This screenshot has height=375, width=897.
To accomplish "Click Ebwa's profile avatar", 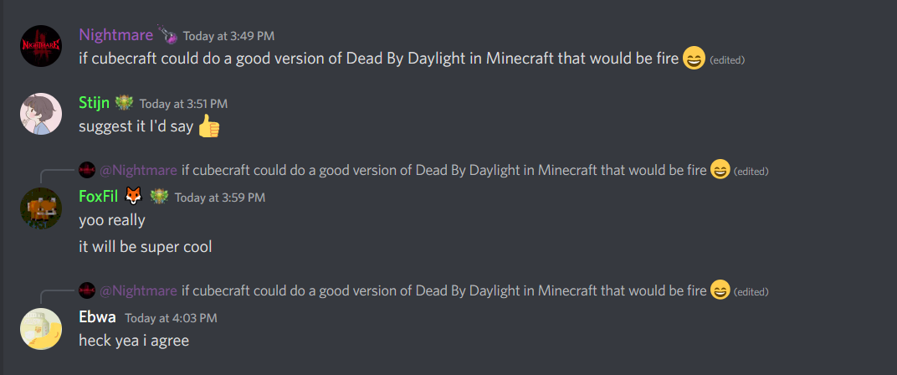I will (x=41, y=329).
